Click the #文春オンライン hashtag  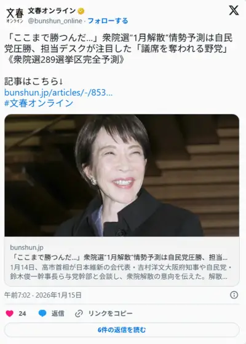(x=39, y=103)
